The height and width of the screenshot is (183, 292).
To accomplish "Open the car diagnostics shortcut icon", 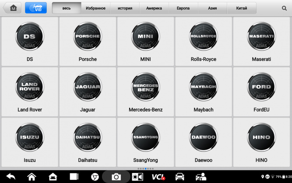I will coord(179,177).
